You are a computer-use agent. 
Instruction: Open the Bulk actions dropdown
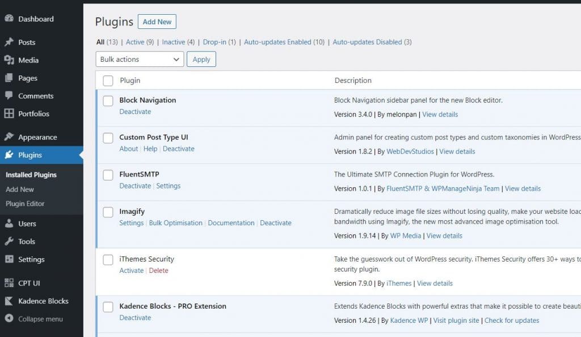(x=140, y=59)
